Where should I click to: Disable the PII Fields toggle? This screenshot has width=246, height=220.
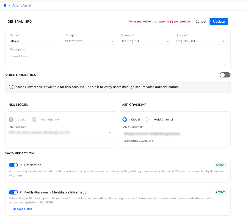pos(13,192)
